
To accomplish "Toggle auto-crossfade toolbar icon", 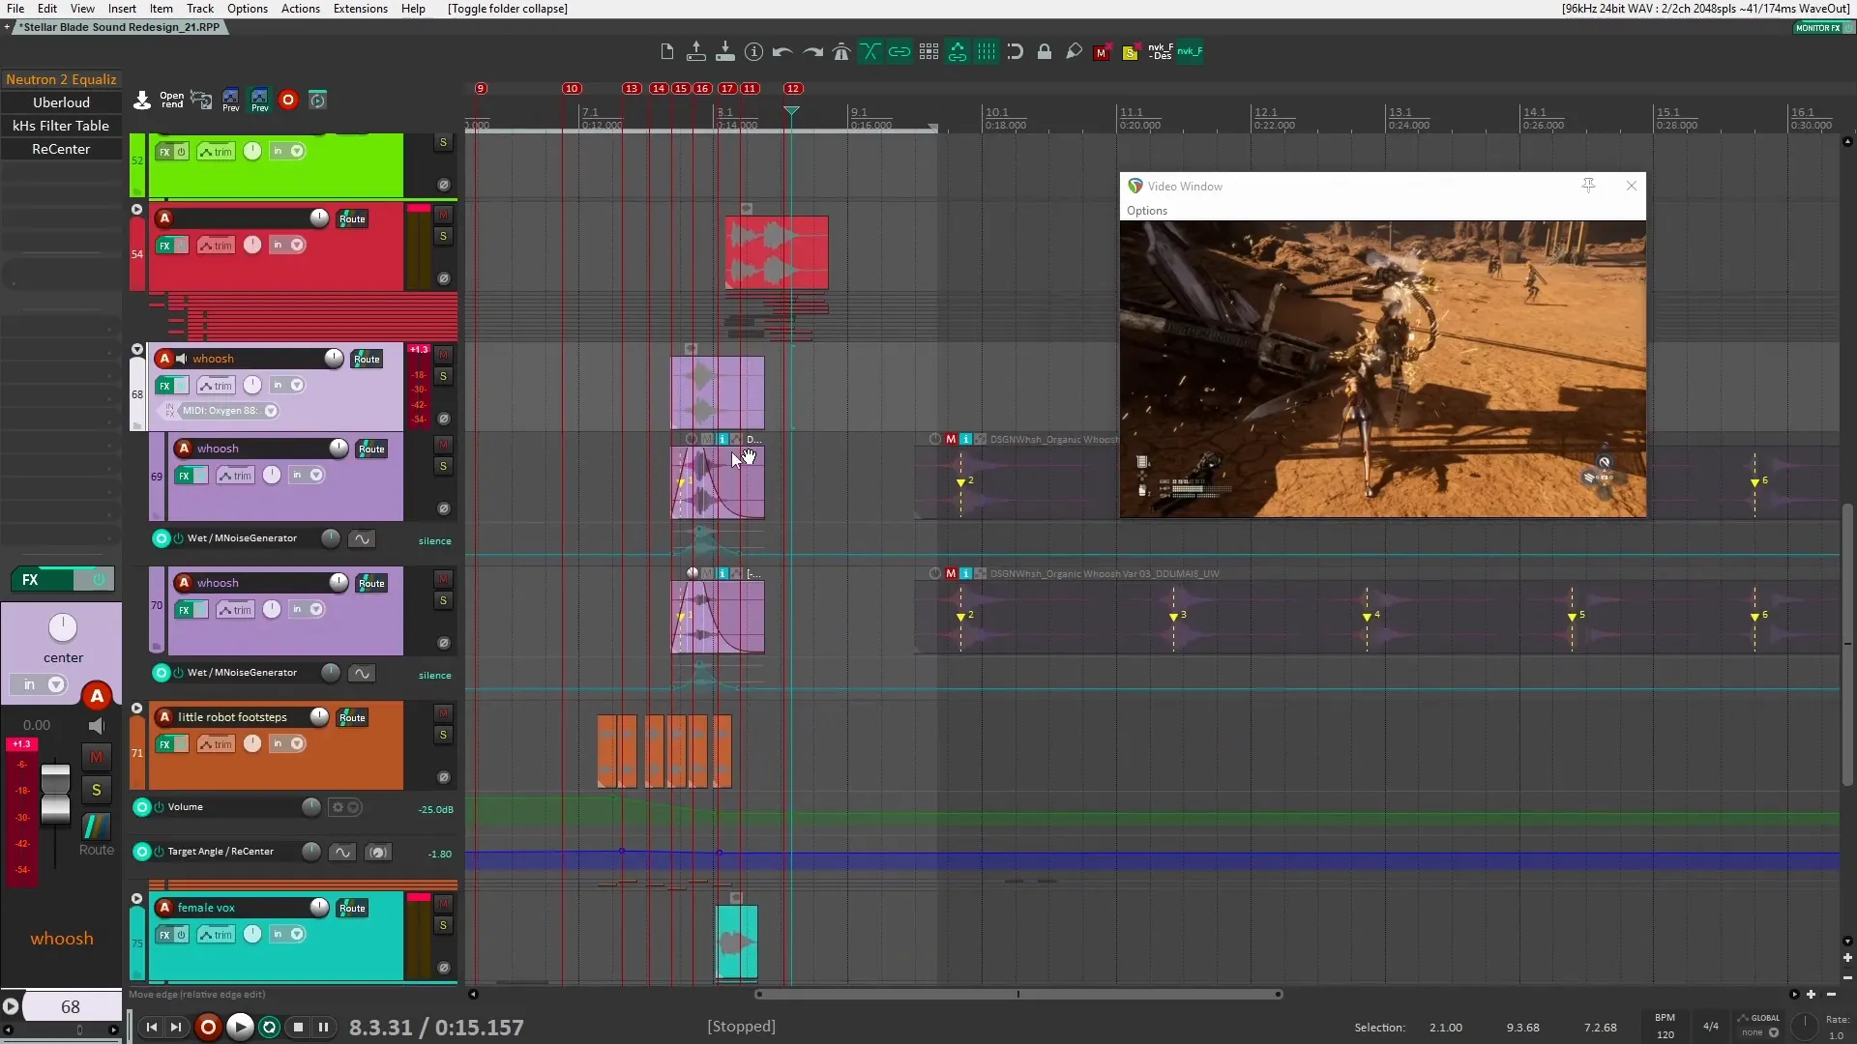I will pyautogui.click(x=870, y=52).
